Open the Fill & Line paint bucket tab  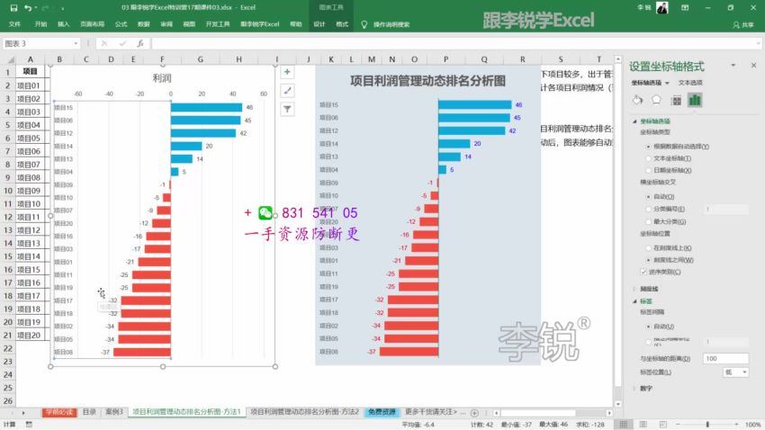click(x=637, y=100)
